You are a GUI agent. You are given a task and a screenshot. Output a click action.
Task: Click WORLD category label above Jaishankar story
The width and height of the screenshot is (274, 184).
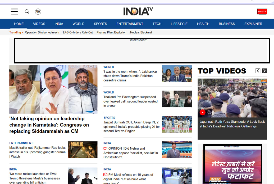pyautogui.click(x=108, y=67)
